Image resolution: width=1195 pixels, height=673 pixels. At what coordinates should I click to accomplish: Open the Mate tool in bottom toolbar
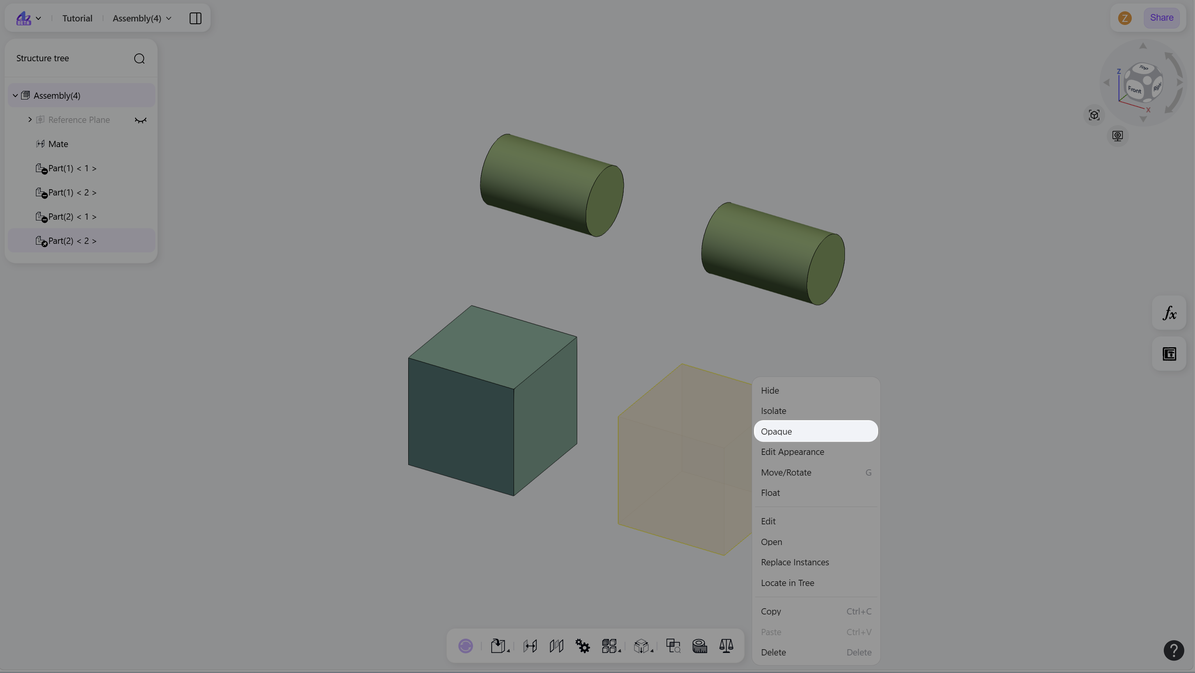(530, 646)
